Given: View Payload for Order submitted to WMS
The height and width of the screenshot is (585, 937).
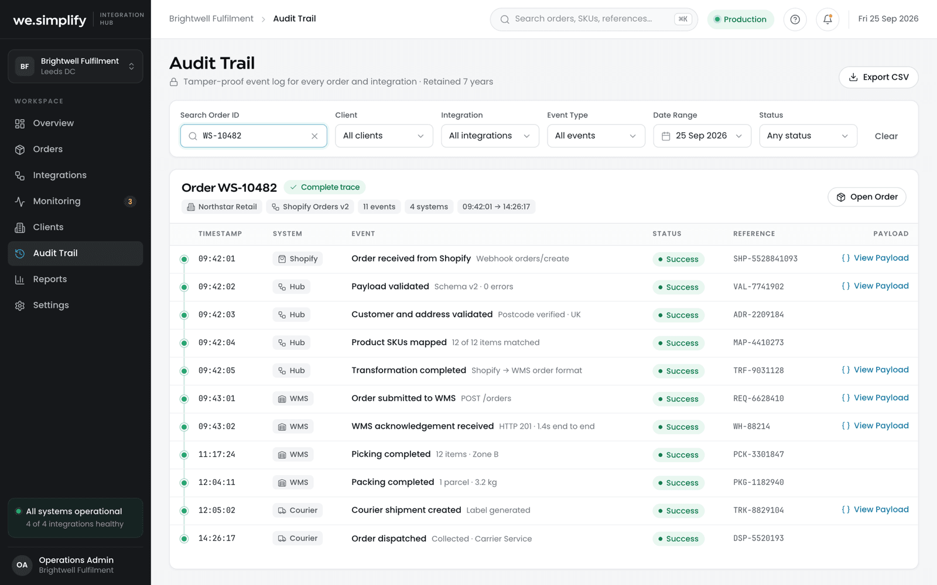Looking at the screenshot, I should (875, 398).
